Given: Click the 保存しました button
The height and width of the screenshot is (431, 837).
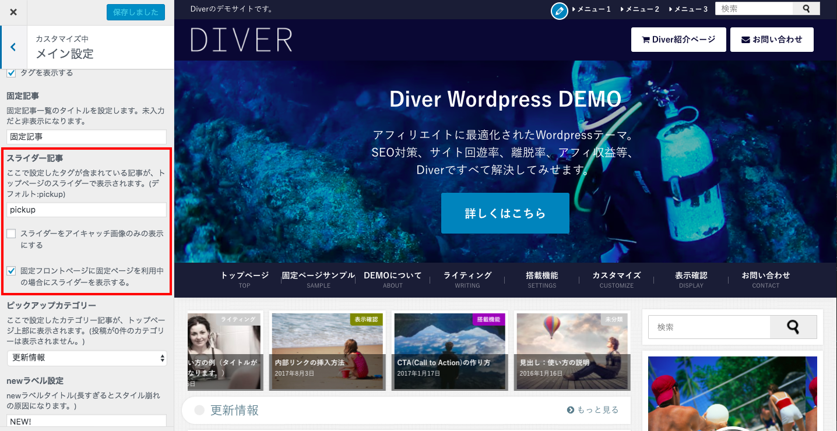Looking at the screenshot, I should [x=136, y=12].
